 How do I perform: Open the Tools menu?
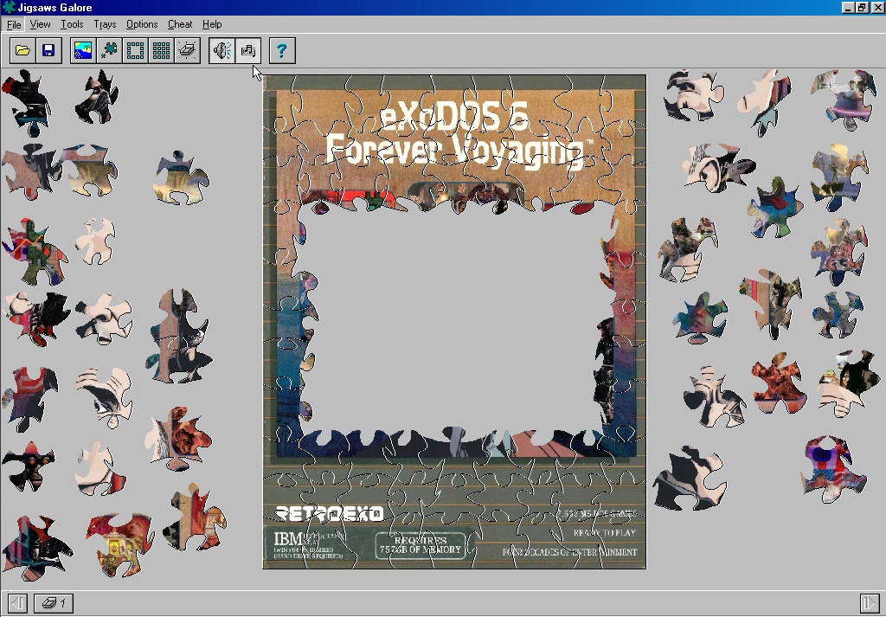[72, 24]
